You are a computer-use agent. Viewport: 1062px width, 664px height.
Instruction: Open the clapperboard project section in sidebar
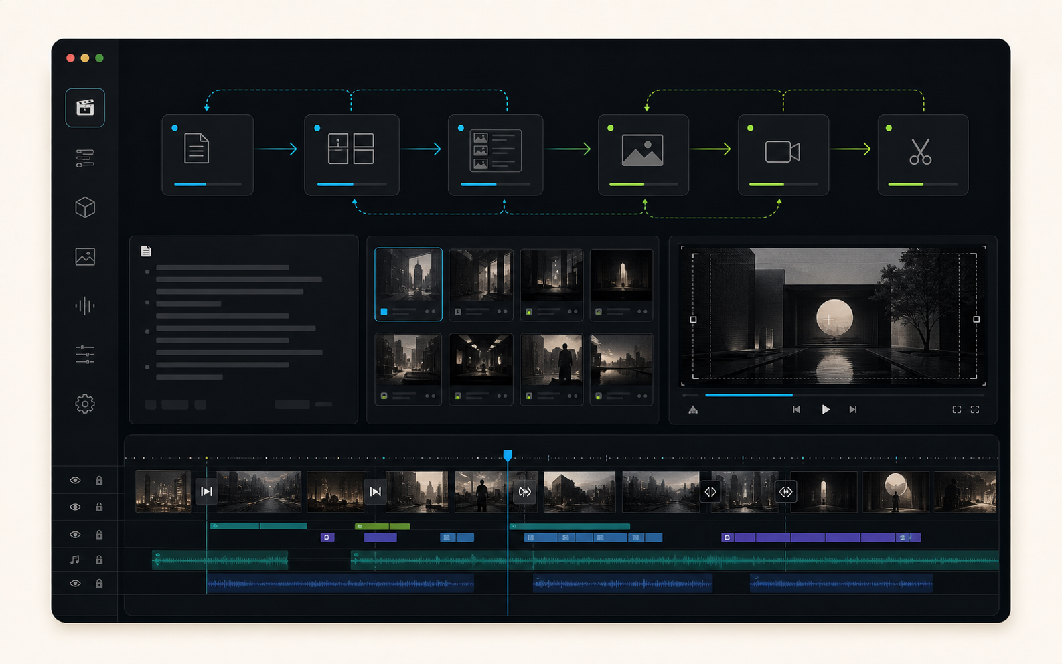[85, 107]
